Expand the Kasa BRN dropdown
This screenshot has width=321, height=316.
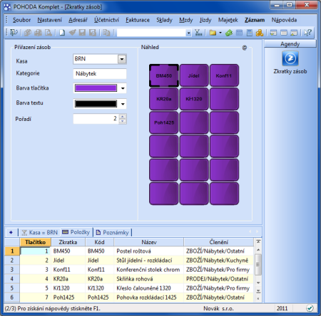click(122, 59)
